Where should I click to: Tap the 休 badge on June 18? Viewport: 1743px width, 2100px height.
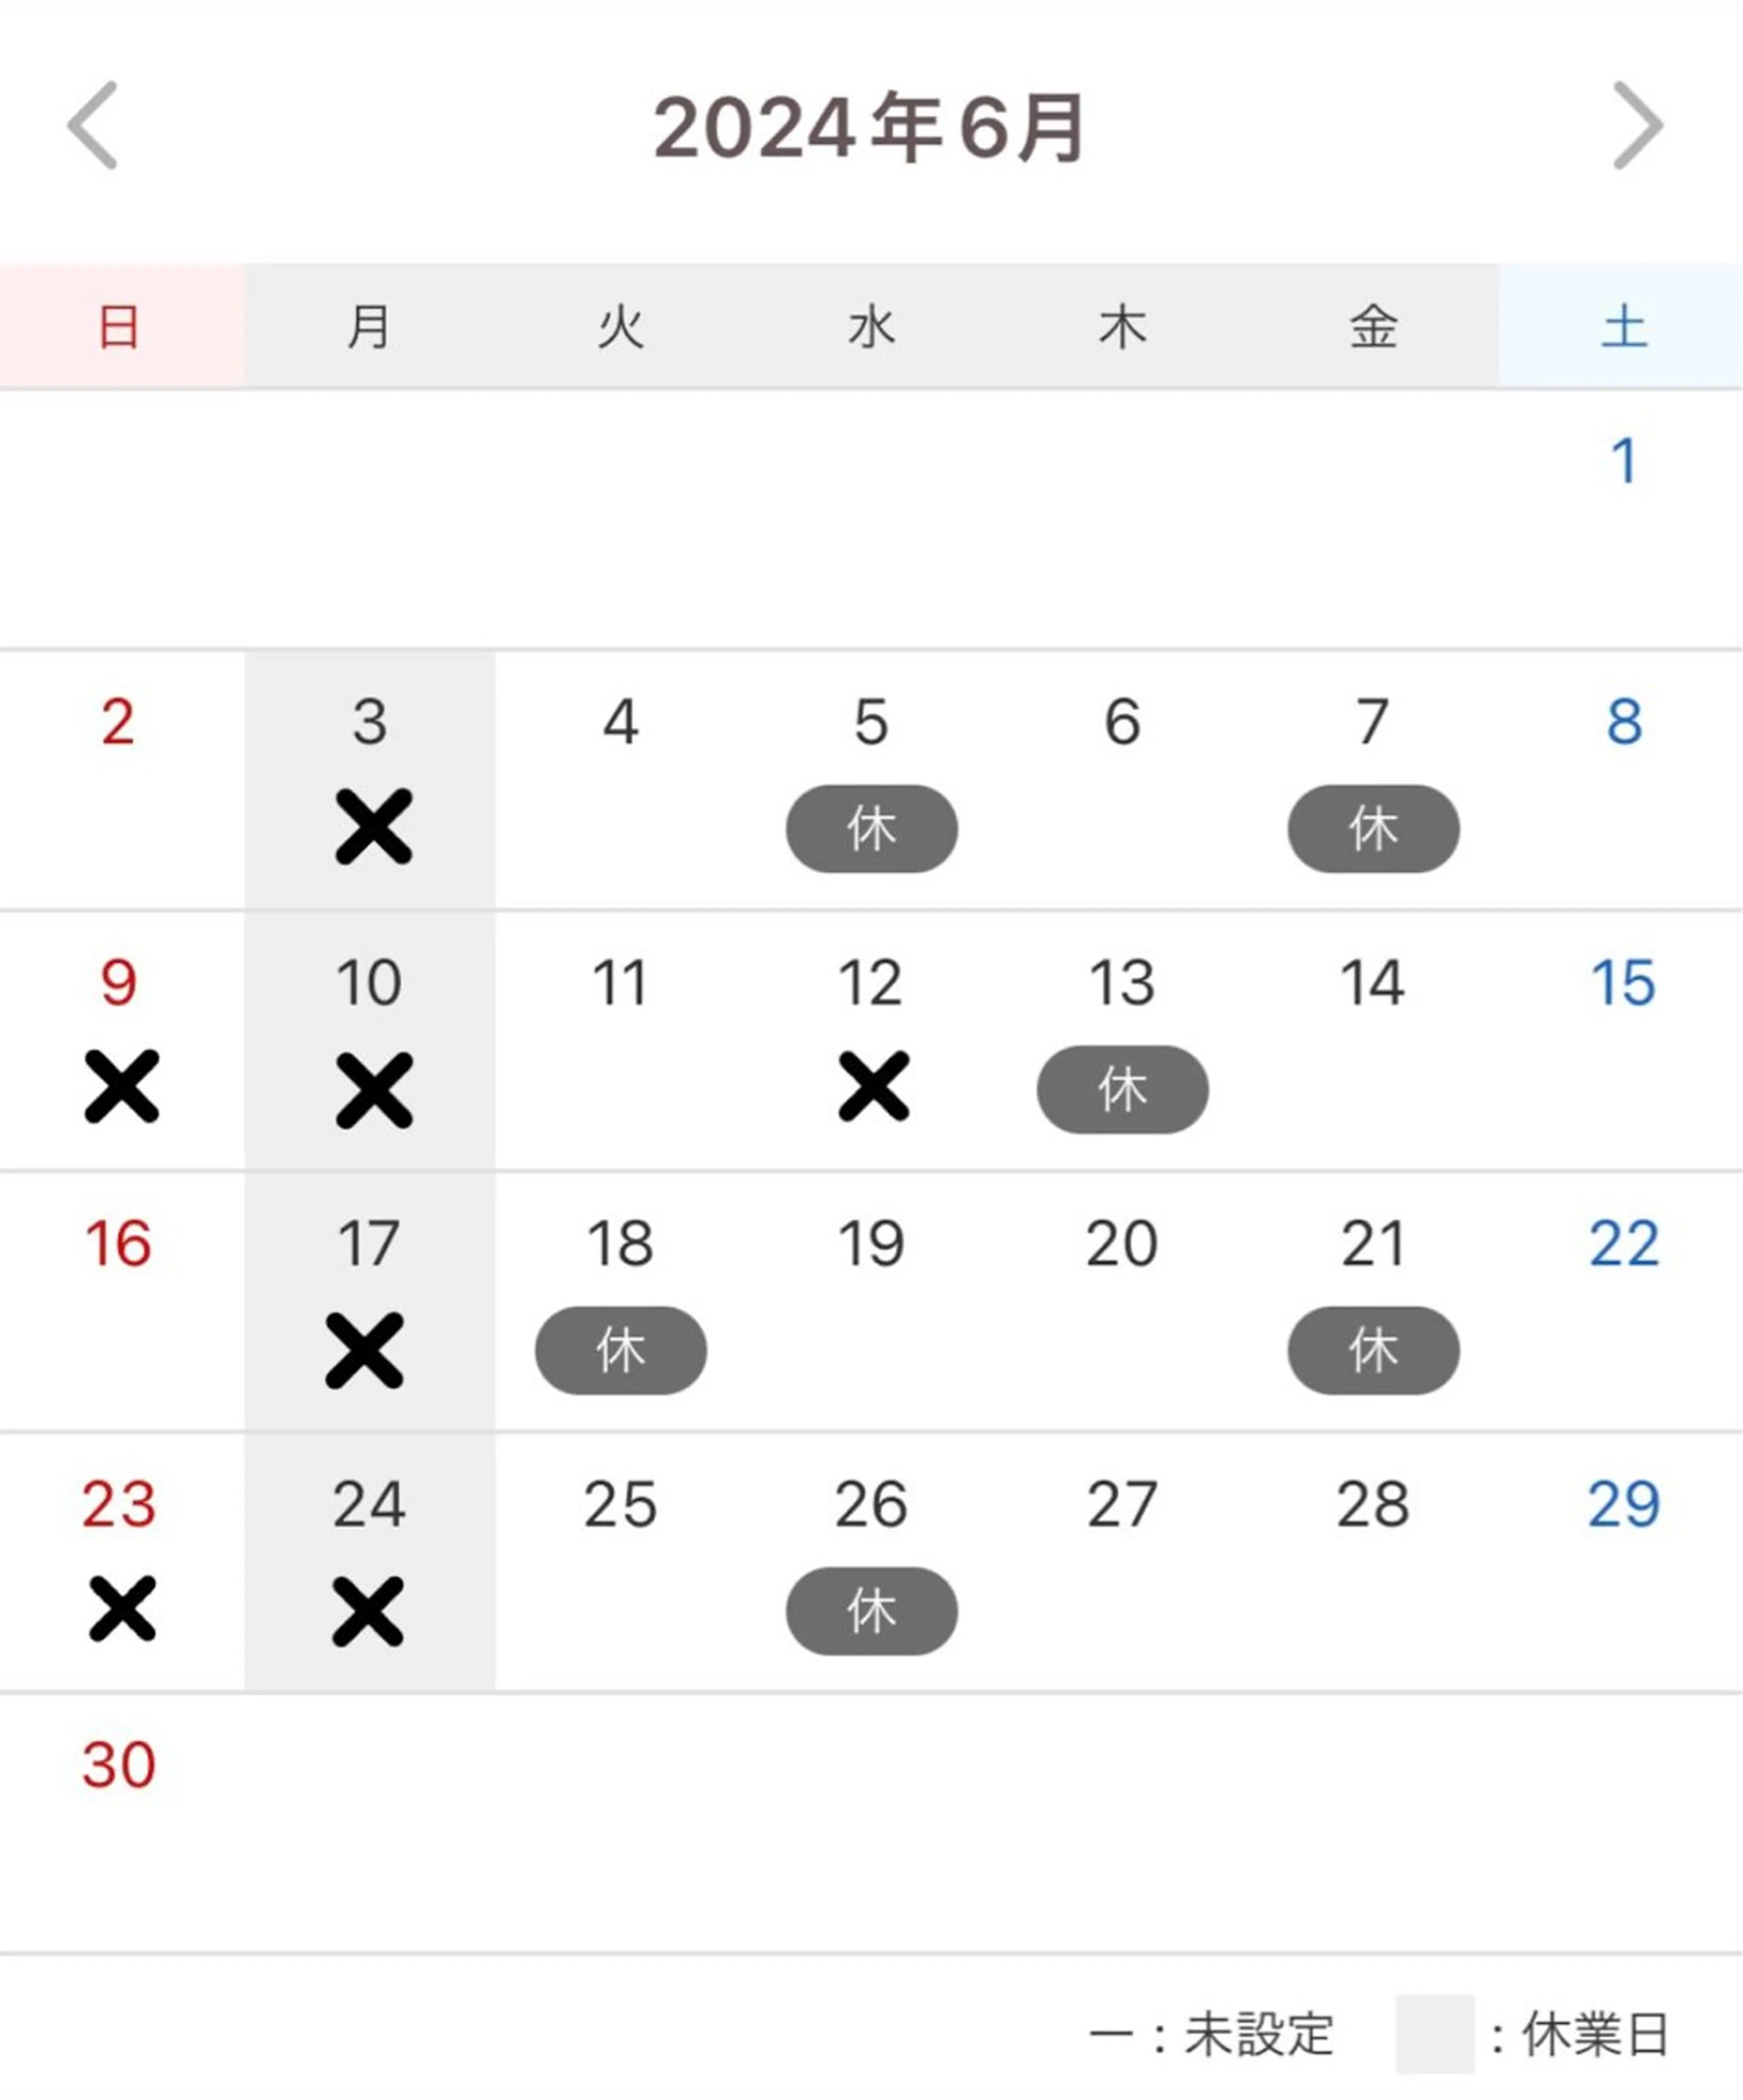click(x=621, y=1351)
